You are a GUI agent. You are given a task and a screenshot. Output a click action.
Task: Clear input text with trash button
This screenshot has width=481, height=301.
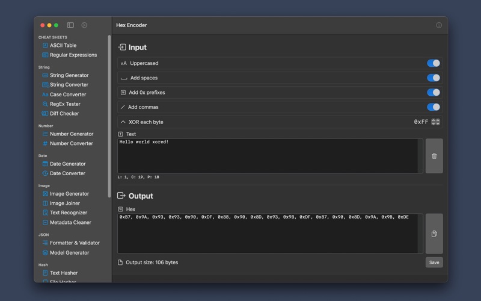[434, 156]
